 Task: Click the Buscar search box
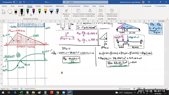86,2
